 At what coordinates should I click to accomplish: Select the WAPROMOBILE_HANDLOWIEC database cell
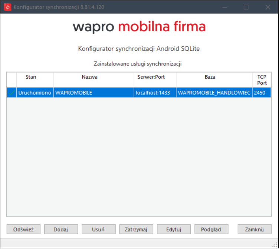pyautogui.click(x=214, y=93)
